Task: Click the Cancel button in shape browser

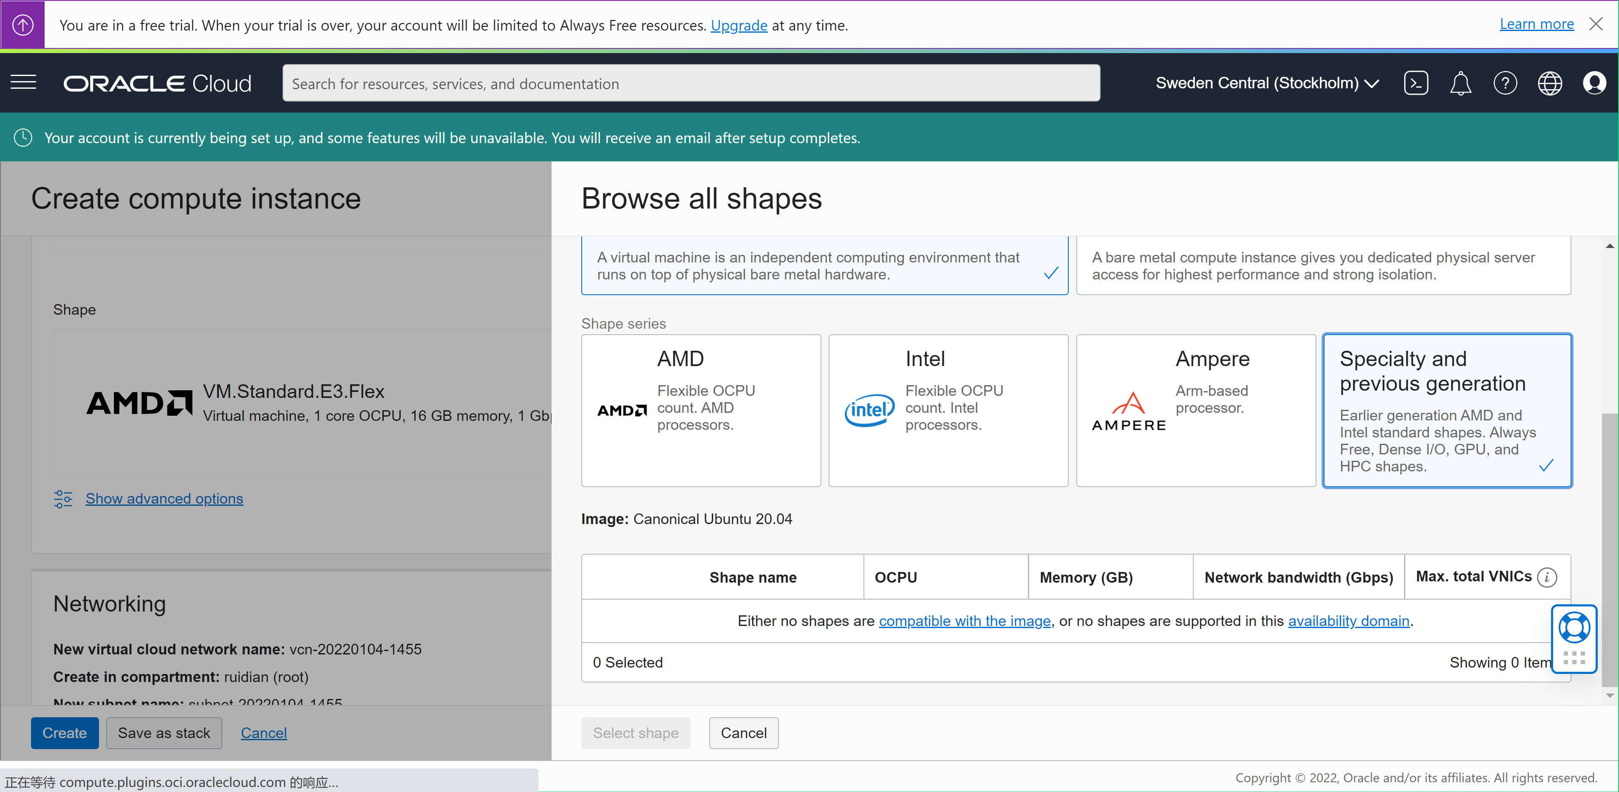Action: click(x=742, y=733)
